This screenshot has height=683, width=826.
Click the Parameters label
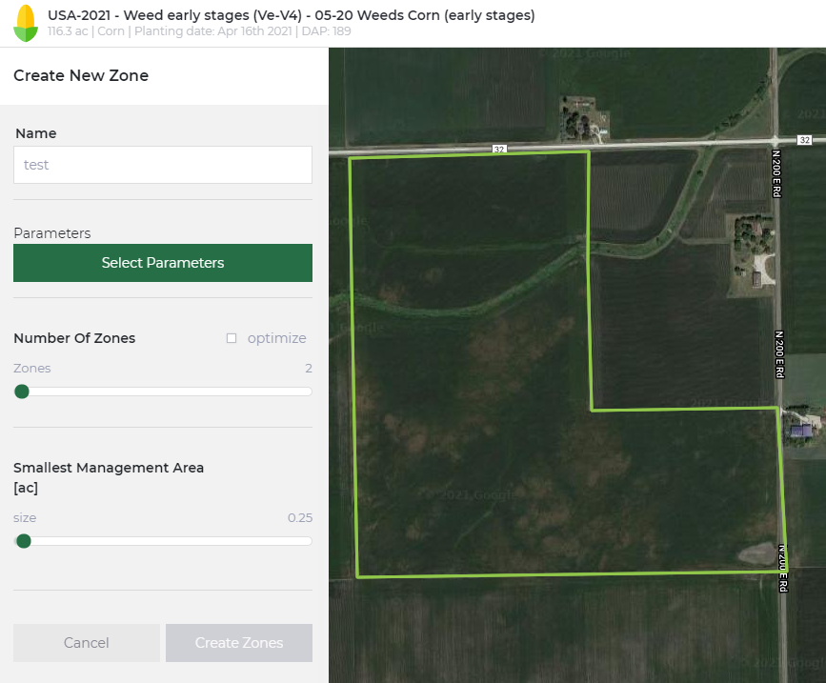coord(52,233)
